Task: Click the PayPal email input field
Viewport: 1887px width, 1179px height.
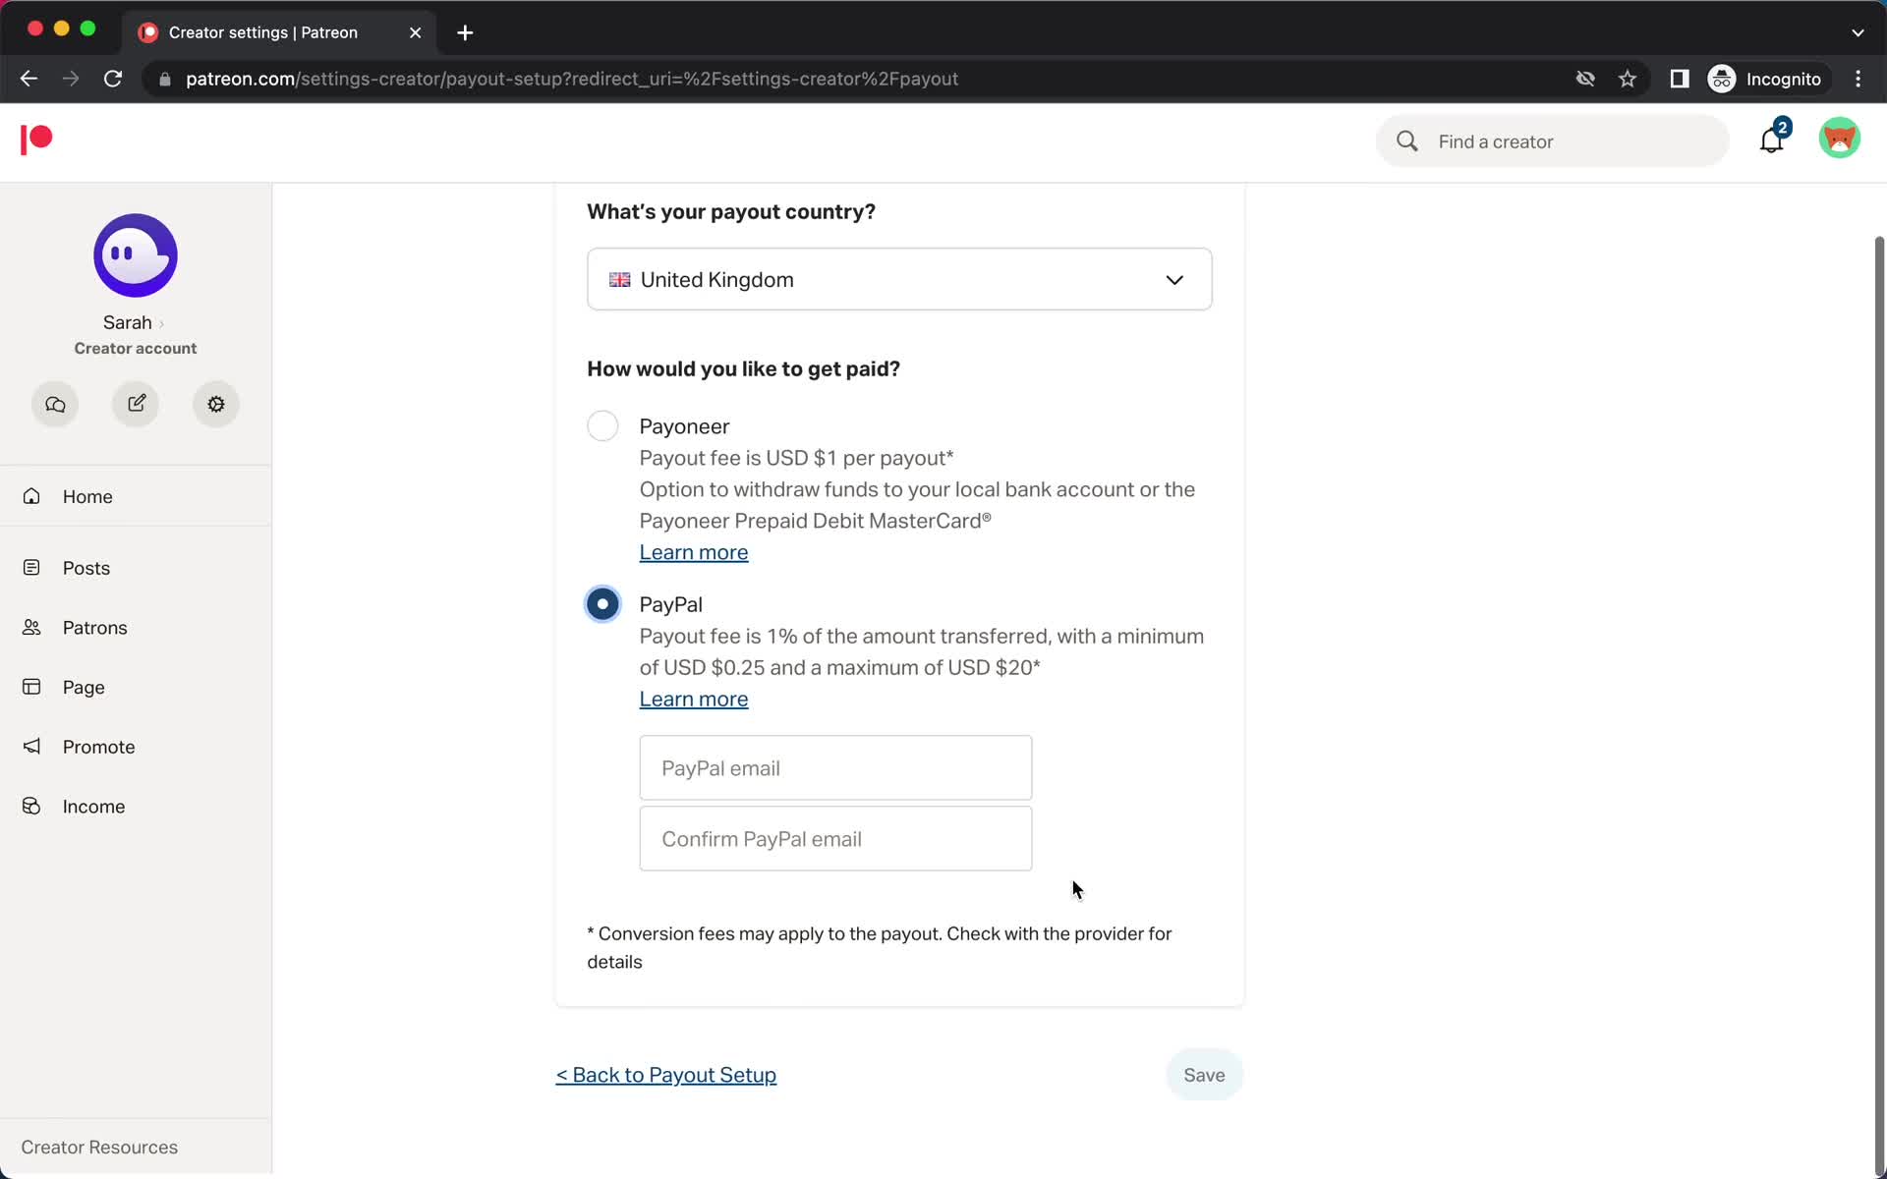Action: coord(834,767)
